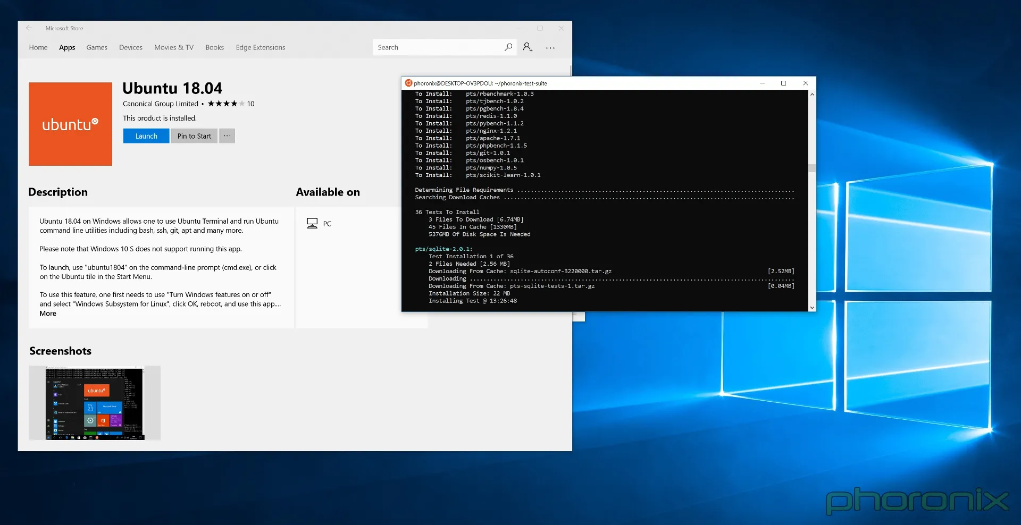Click the rating count 10
Image resolution: width=1021 pixels, height=525 pixels.
tap(250, 104)
